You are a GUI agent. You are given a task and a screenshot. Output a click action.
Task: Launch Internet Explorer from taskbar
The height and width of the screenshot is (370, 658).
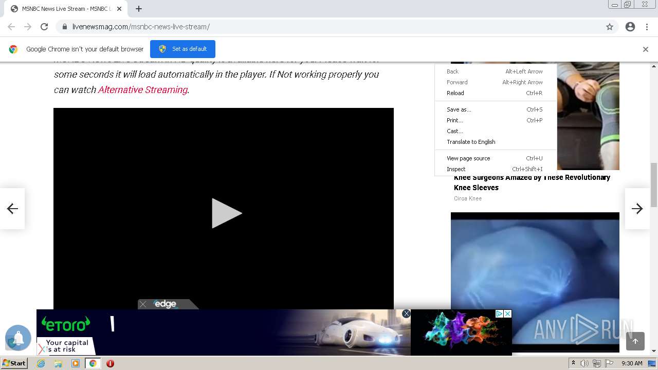(41, 363)
